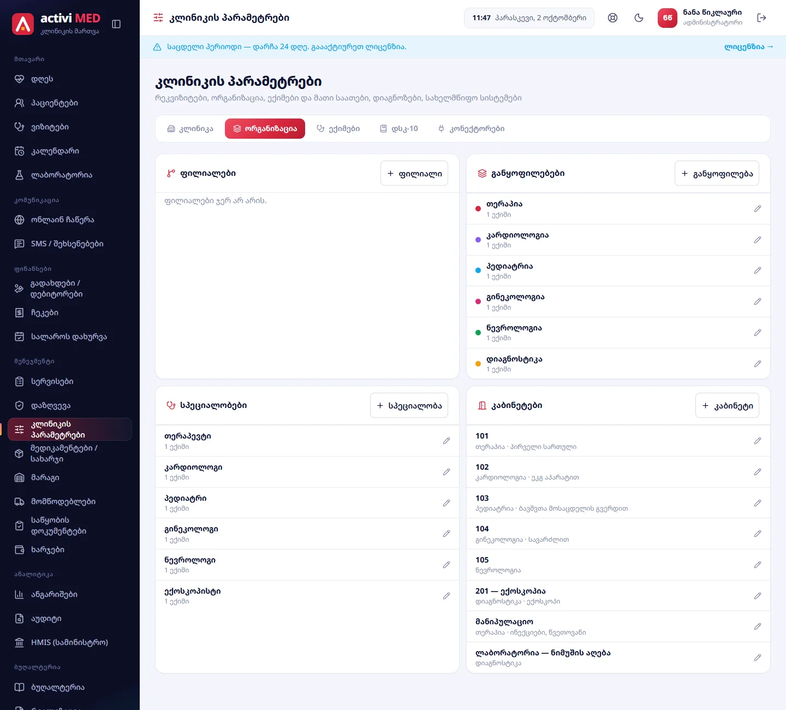Edit the კარდიოლოგია department pencil icon
Viewport: 786px width, 710px height.
click(x=758, y=240)
